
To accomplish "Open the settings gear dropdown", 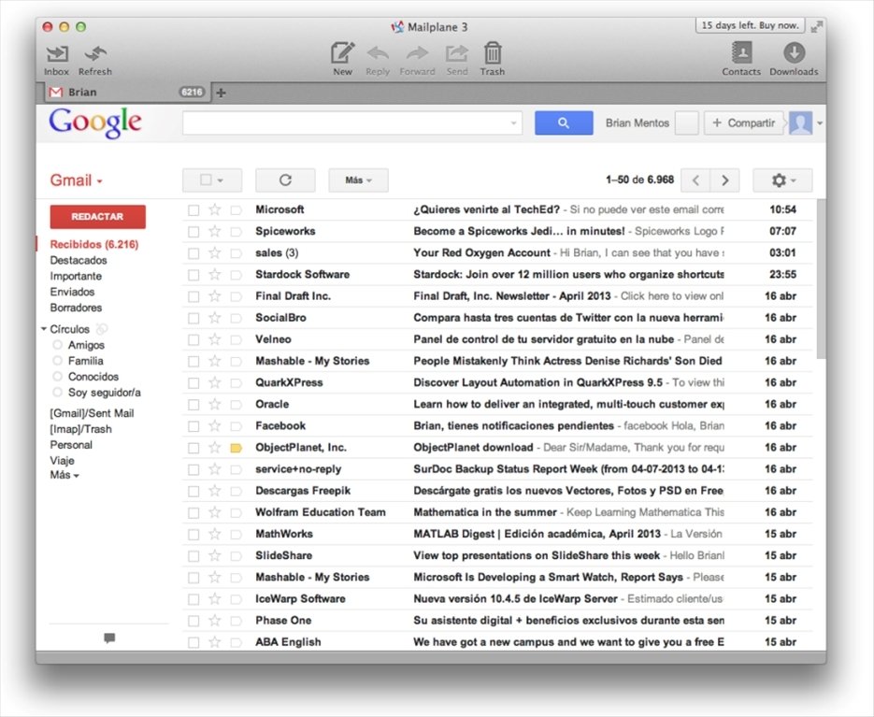I will click(x=782, y=180).
